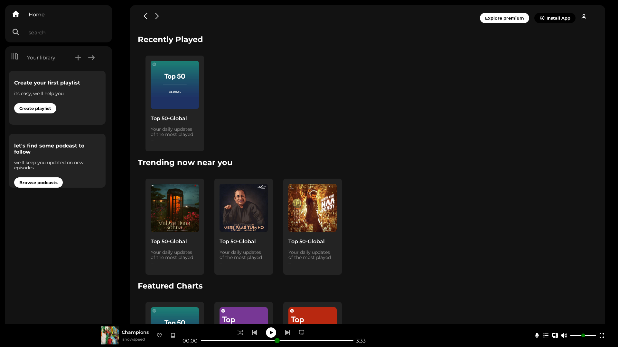This screenshot has height=347, width=618.
Task: Click the plus icon to add playlist
Action: pyautogui.click(x=78, y=58)
